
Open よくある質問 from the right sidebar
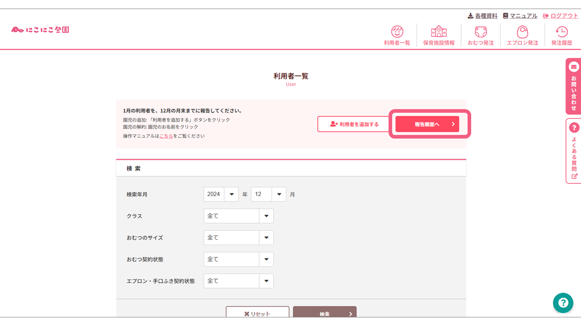click(573, 152)
